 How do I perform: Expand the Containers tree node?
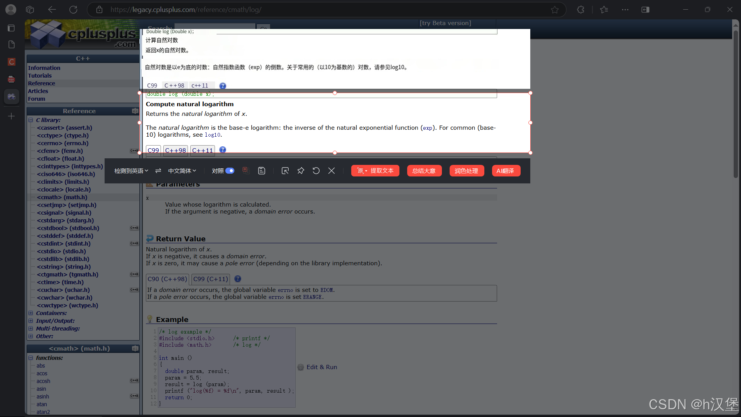coord(30,313)
